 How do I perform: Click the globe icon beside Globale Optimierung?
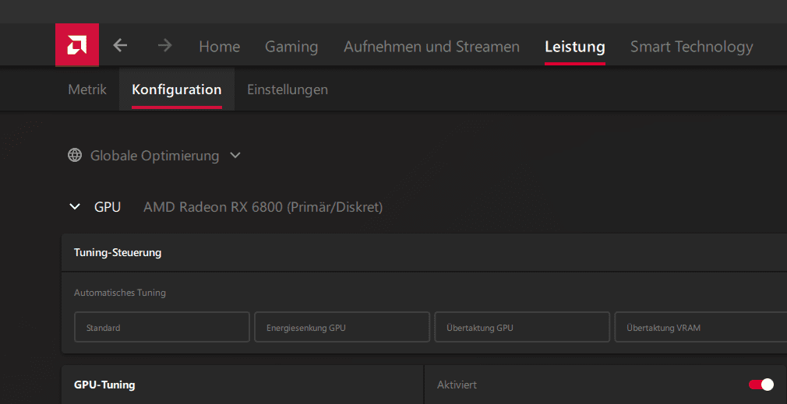coord(75,156)
